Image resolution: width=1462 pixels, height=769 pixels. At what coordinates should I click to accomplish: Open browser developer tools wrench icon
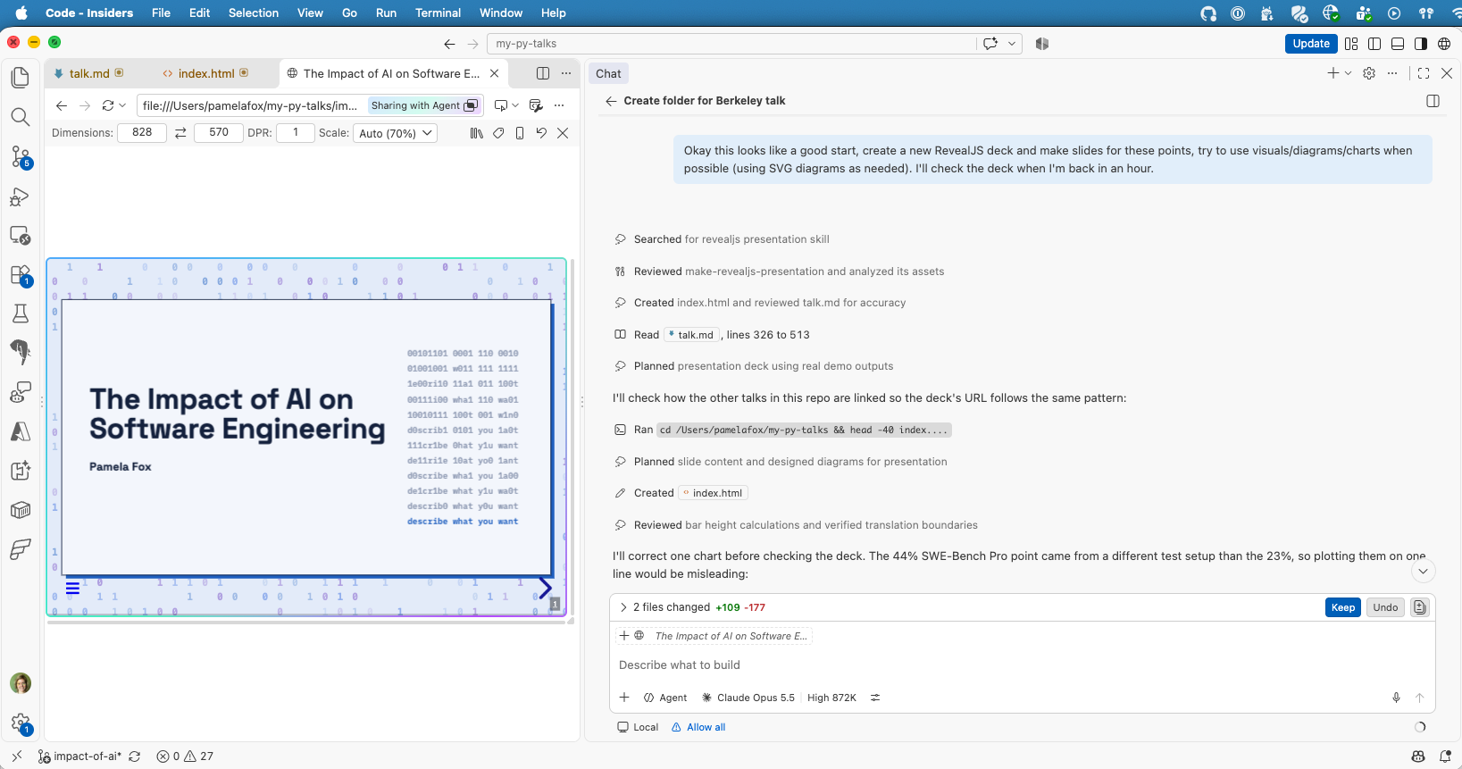coord(536,105)
